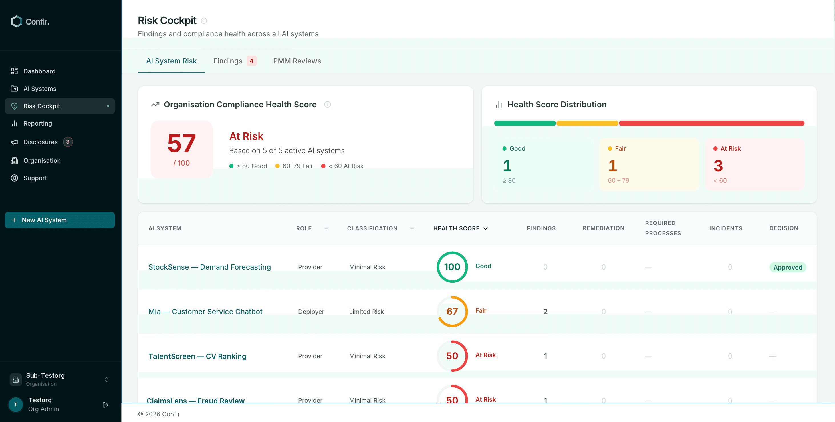
Task: Click the yellow segment of distribution bar
Action: (587, 123)
